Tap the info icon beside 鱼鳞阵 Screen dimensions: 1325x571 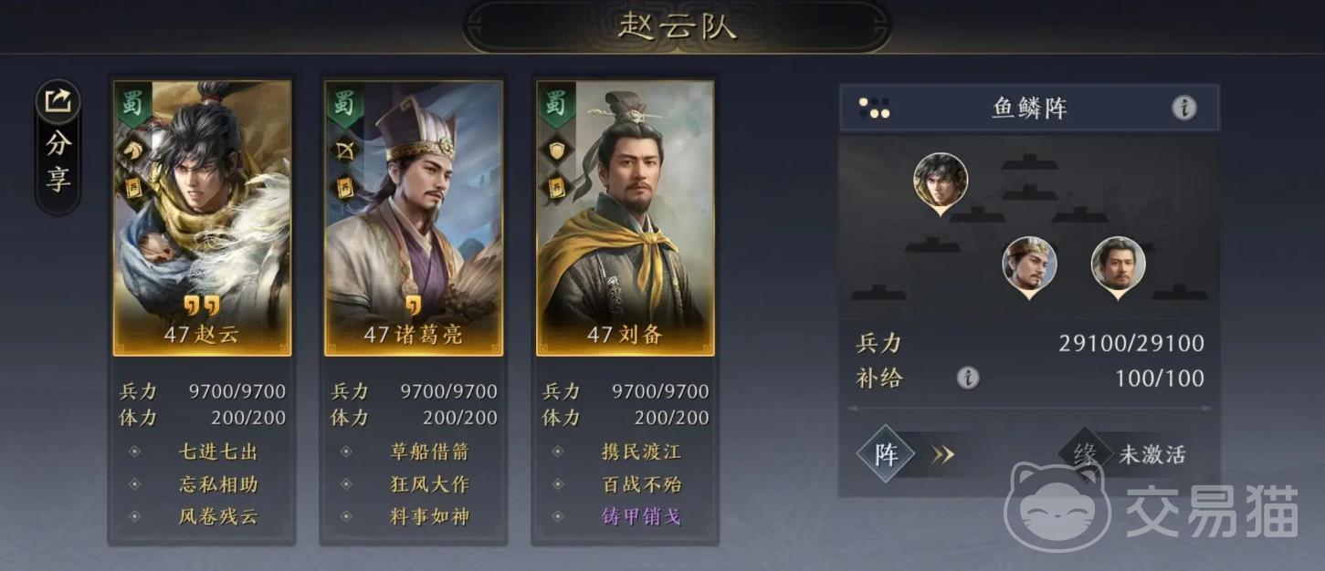tap(1183, 109)
